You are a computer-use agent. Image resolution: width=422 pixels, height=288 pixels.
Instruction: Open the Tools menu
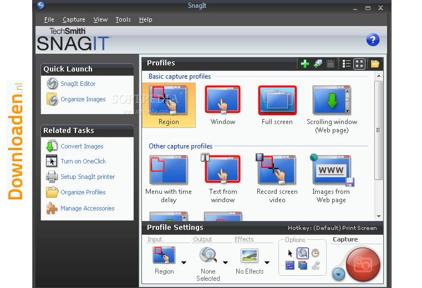click(x=123, y=19)
